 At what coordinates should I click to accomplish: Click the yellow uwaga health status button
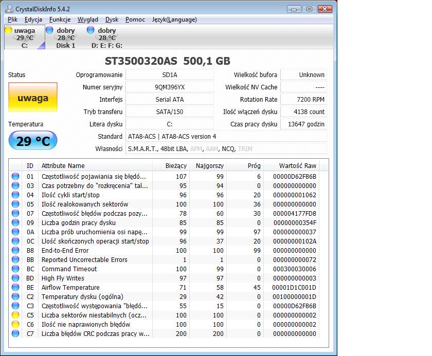(x=33, y=97)
